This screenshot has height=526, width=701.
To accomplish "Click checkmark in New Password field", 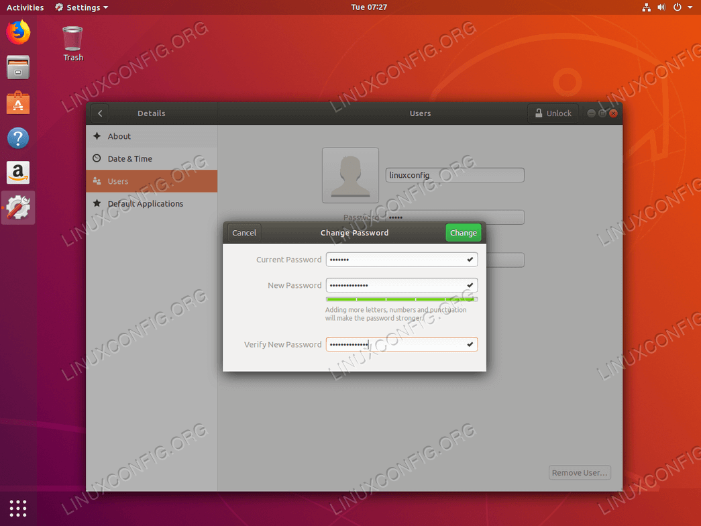I will (x=470, y=285).
